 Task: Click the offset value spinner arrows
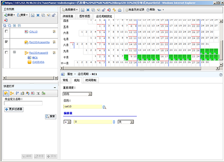tap(114, 122)
